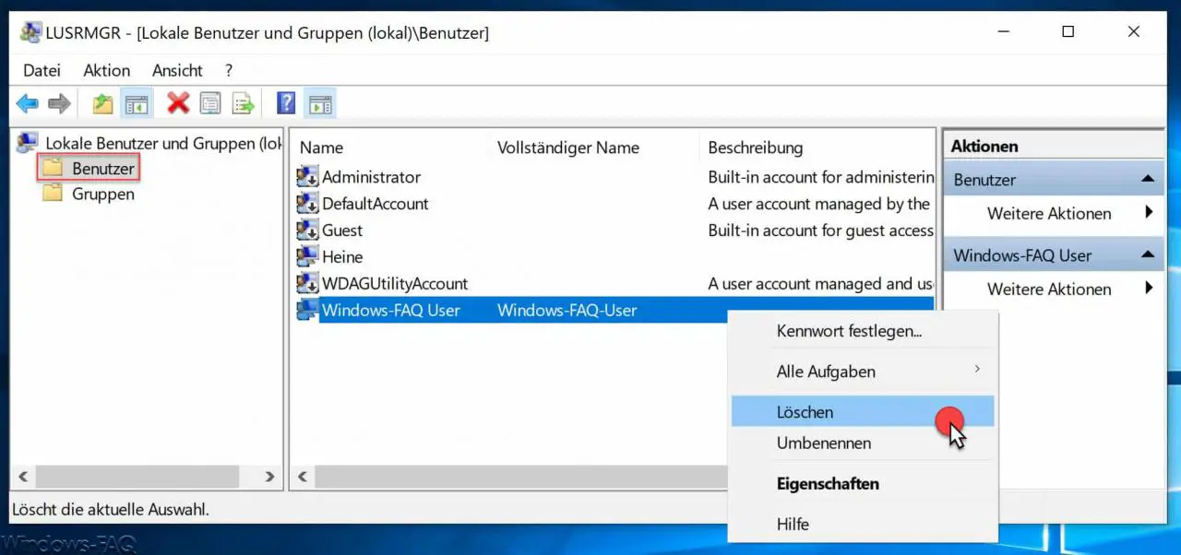
Task: Select Umbenennen from the context menu
Action: click(863, 443)
